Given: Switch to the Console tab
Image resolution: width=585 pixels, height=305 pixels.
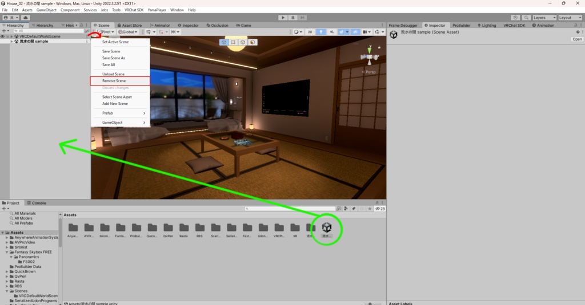Looking at the screenshot, I should [37, 203].
